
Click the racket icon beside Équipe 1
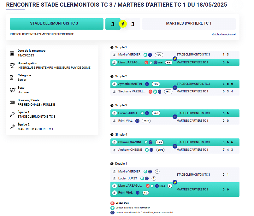12,114
